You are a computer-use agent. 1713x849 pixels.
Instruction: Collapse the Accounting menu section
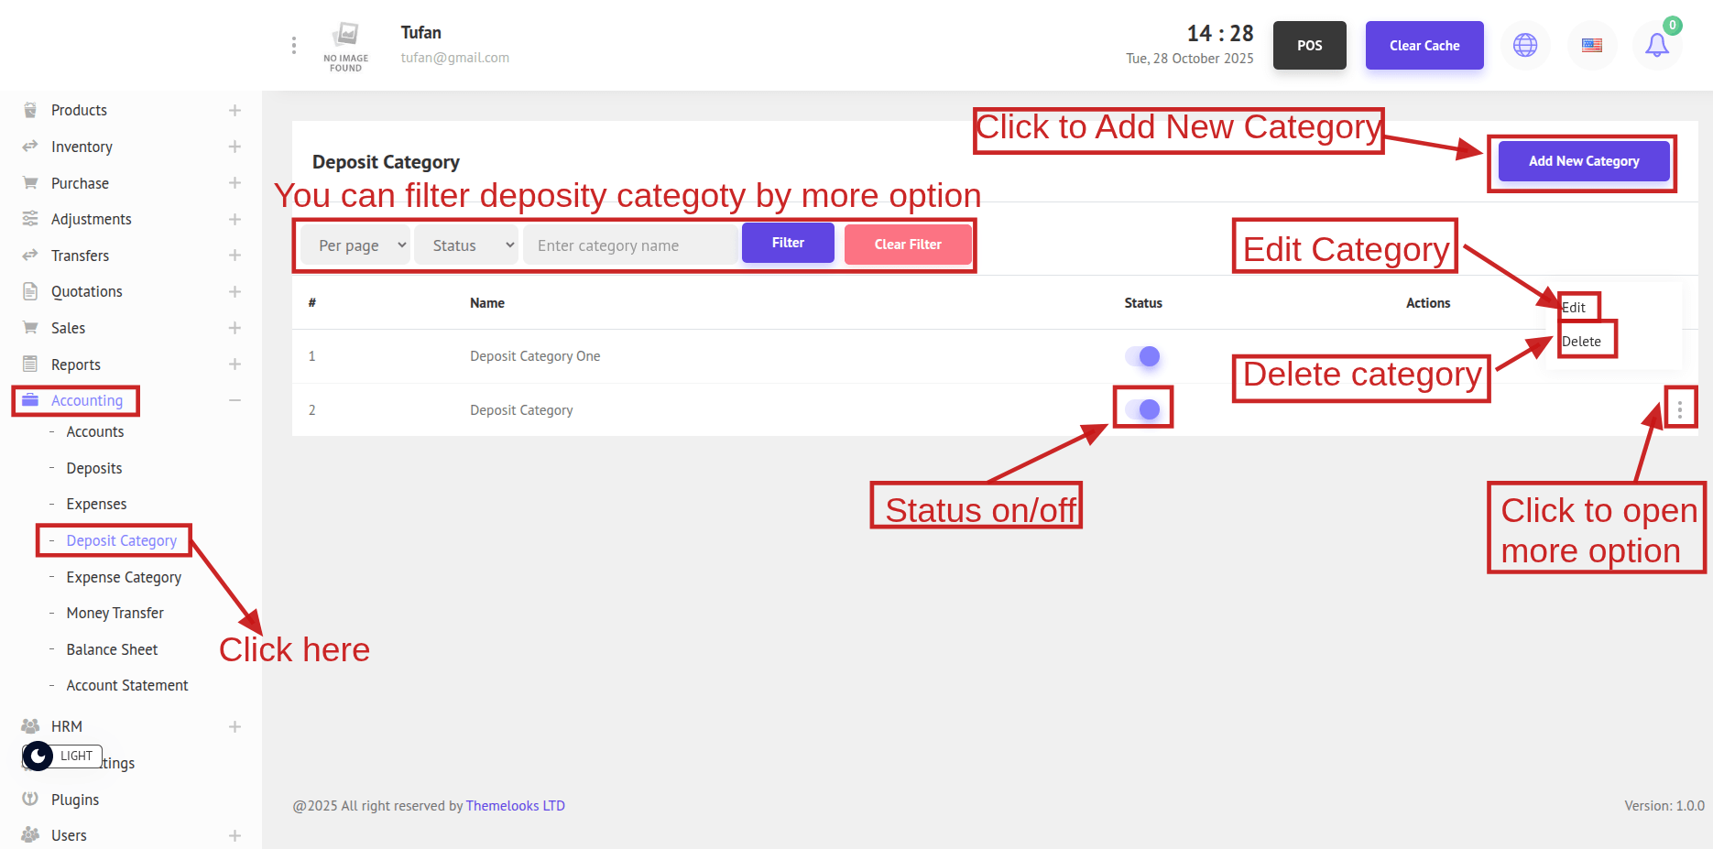(x=235, y=400)
